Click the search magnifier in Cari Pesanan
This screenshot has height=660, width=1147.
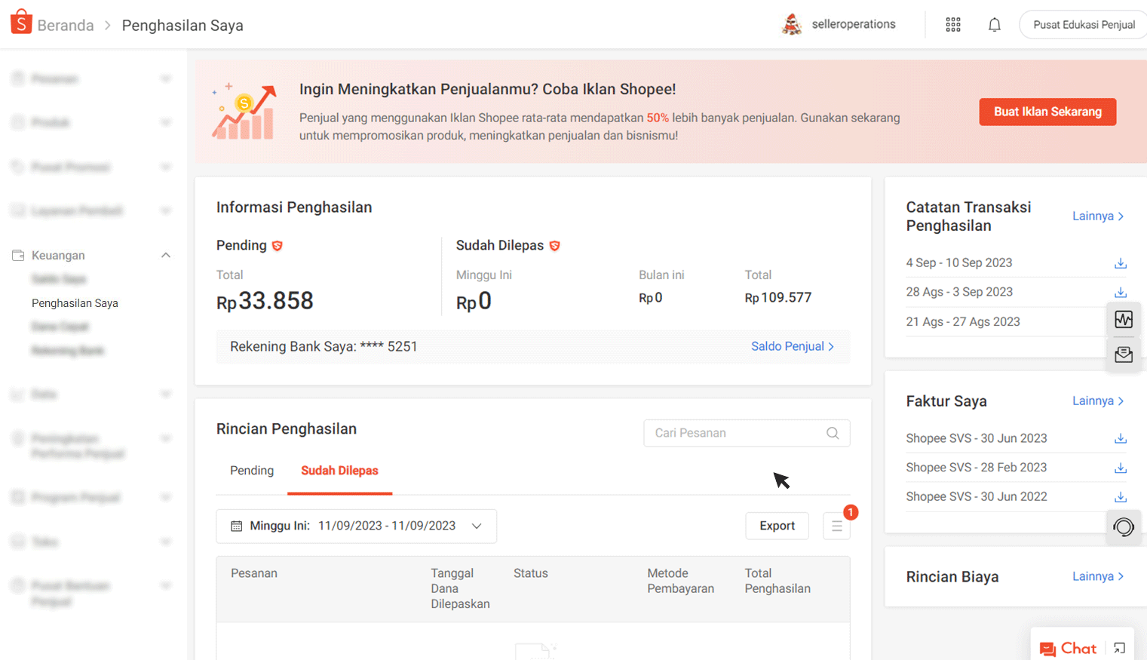click(x=833, y=433)
